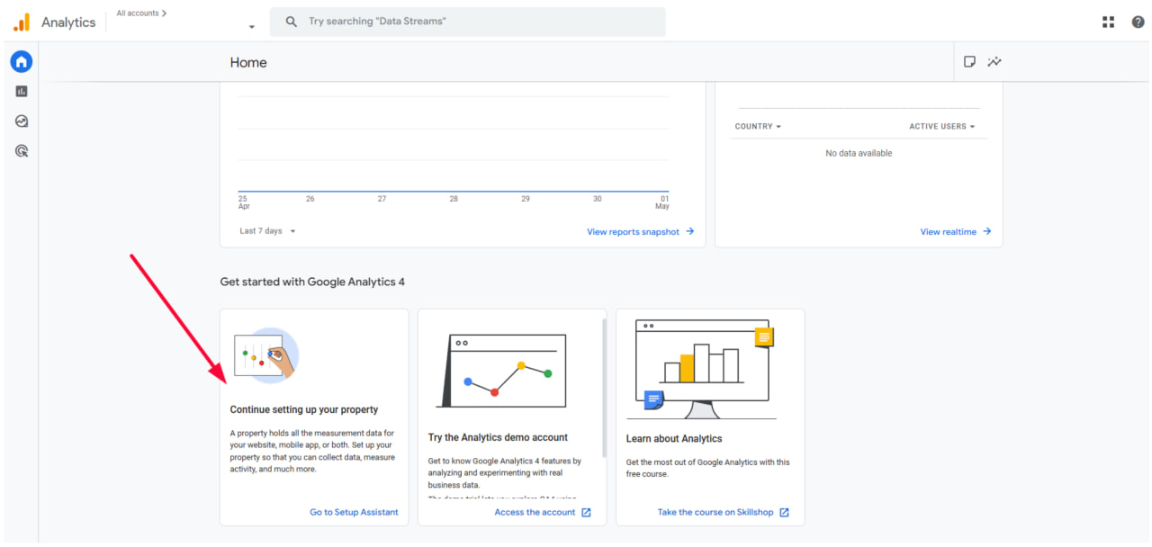Click the note icon beside Home header
The image size is (1152, 547).
point(969,62)
